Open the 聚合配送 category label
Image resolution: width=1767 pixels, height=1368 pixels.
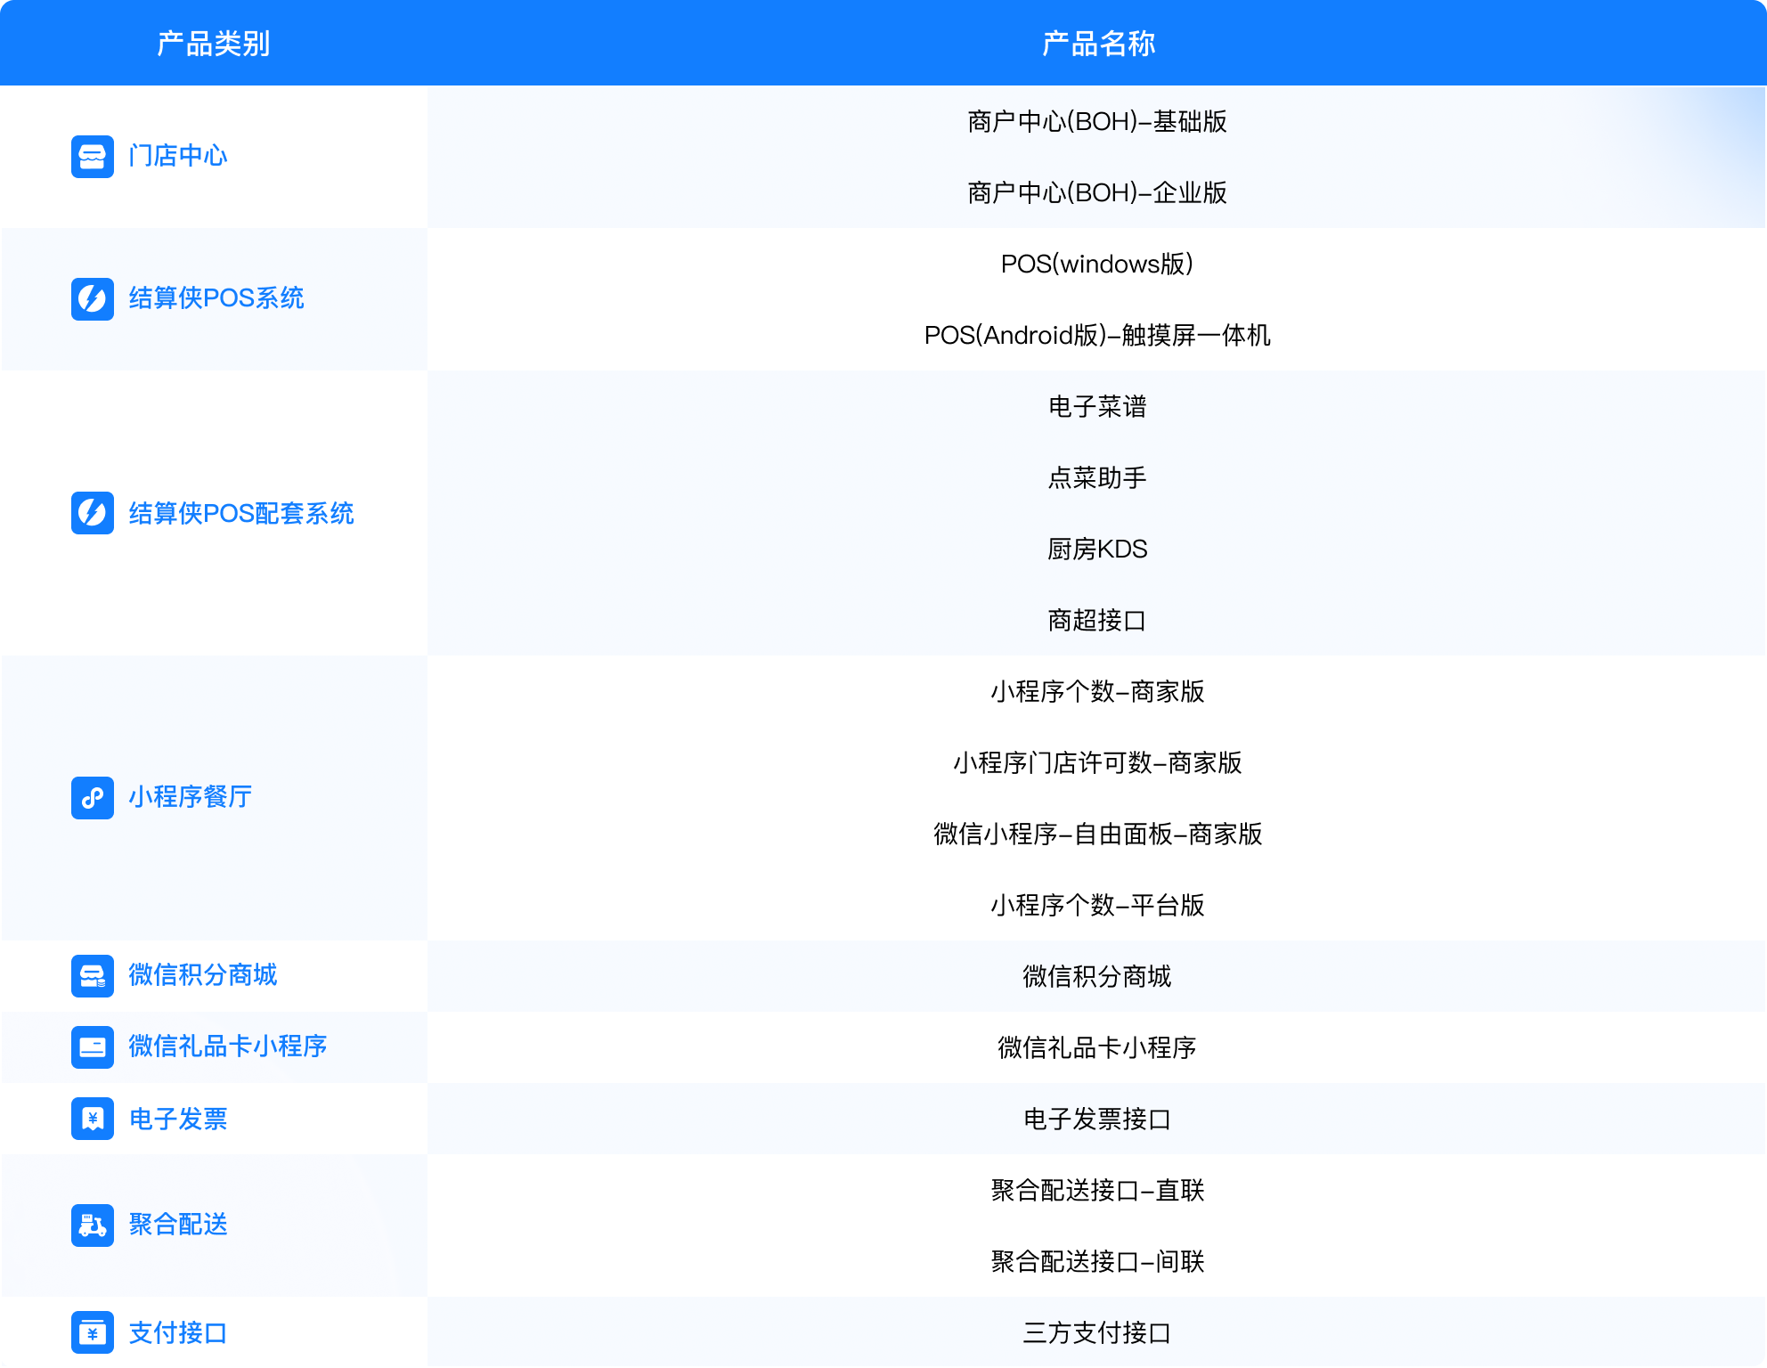(178, 1225)
